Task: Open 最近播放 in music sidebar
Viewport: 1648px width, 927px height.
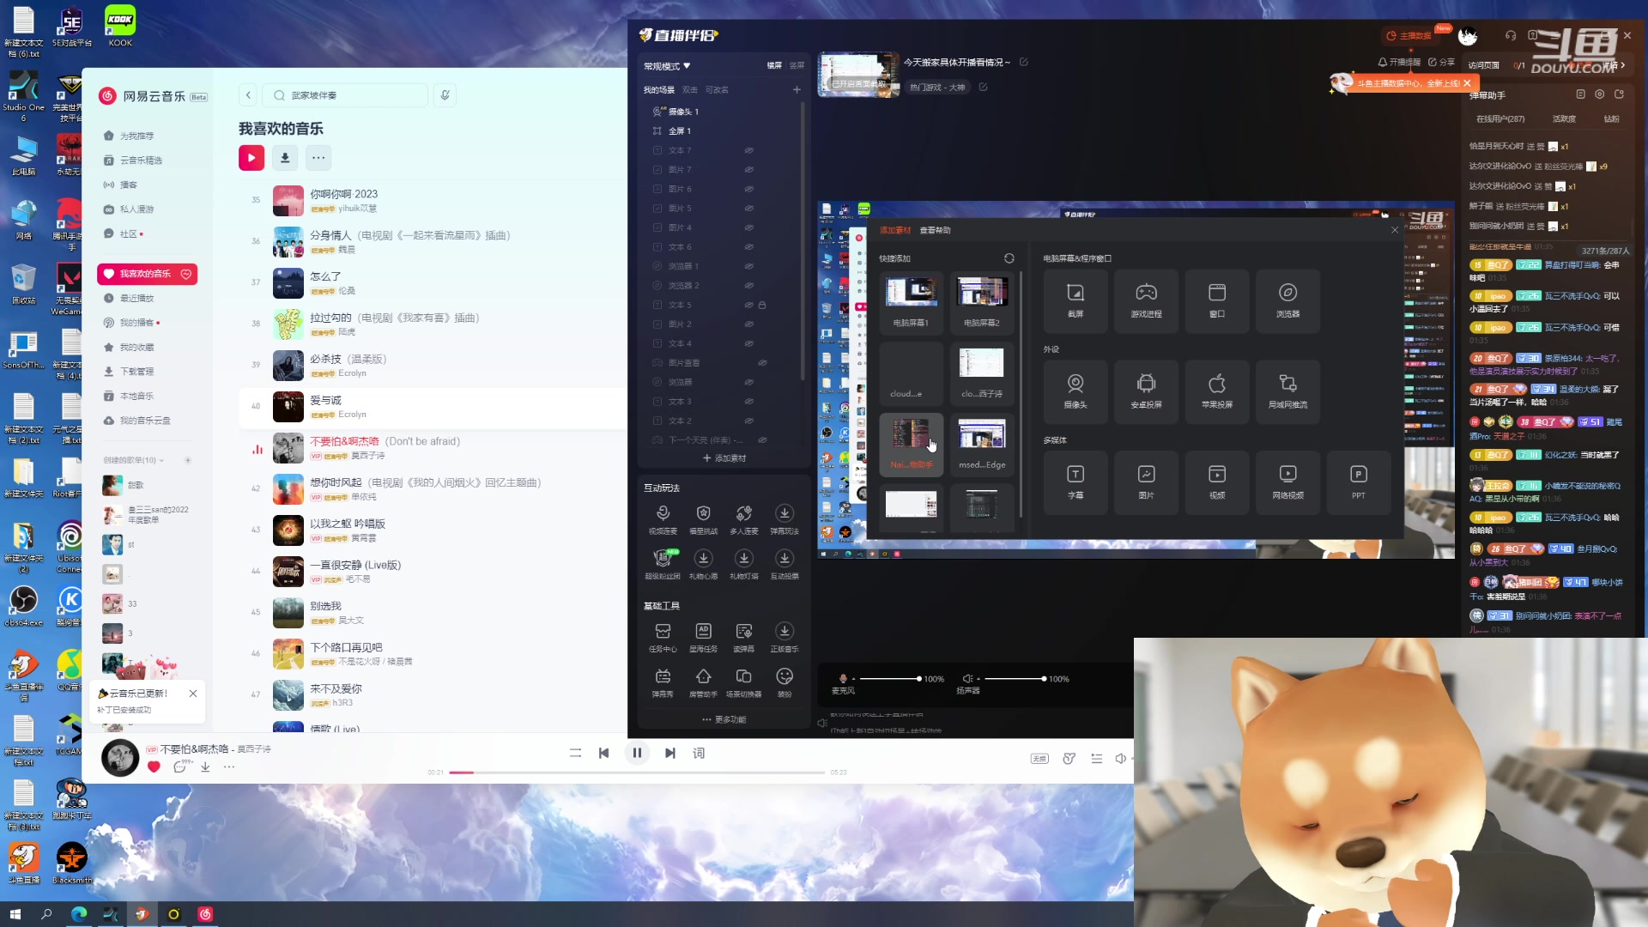Action: click(x=136, y=298)
